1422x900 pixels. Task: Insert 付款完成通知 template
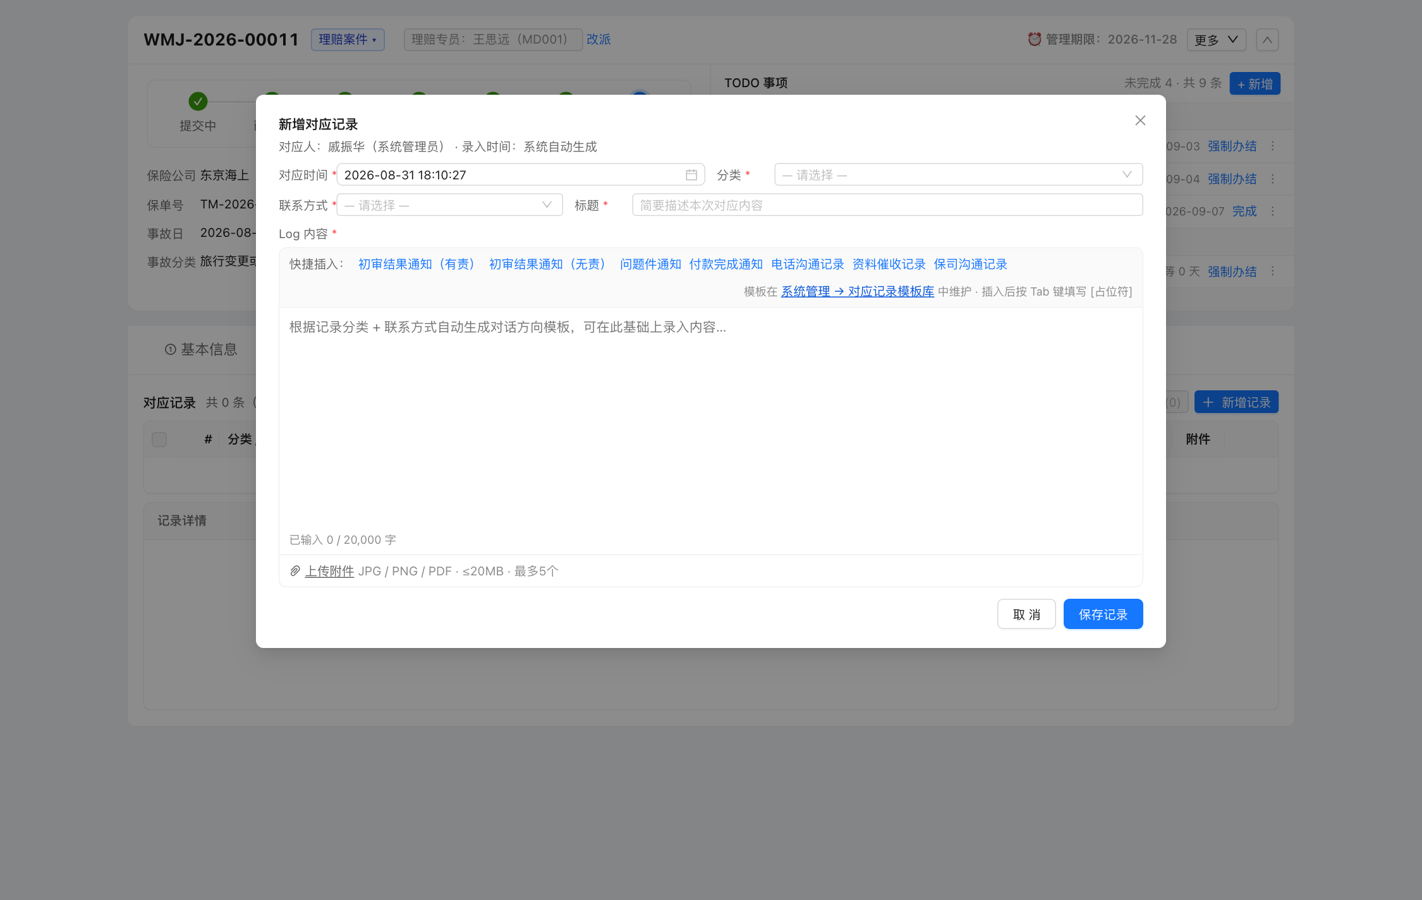click(726, 264)
